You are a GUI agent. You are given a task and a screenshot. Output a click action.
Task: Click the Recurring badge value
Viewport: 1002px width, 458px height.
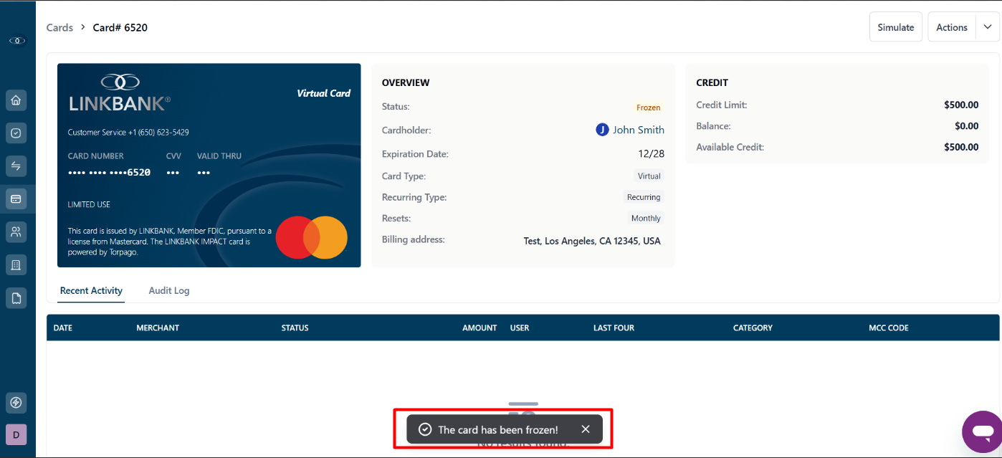[644, 197]
